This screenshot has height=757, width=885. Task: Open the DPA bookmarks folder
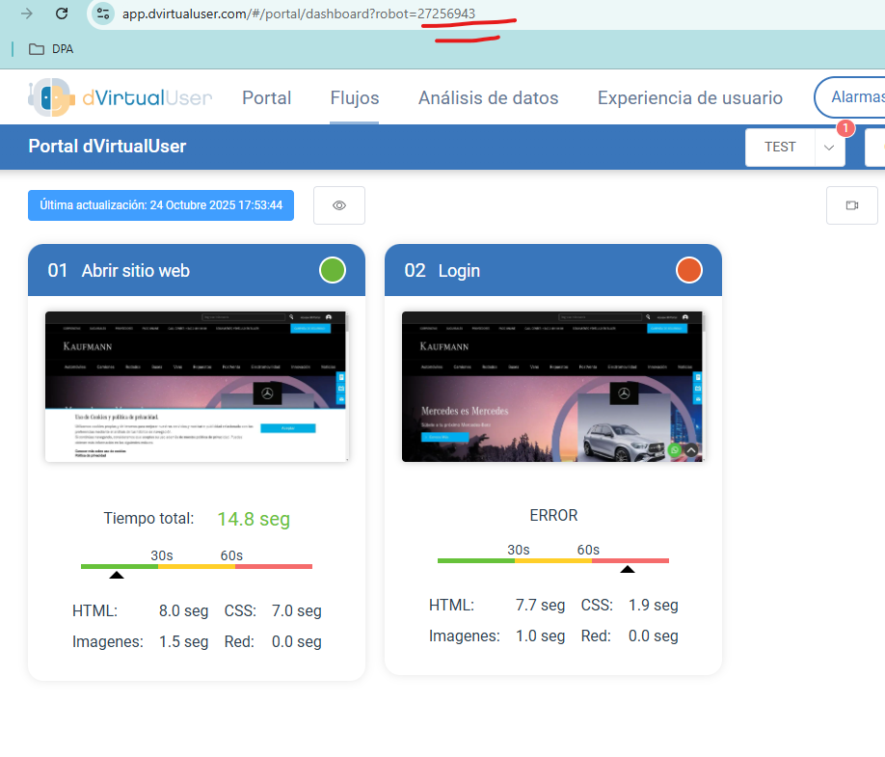51,49
